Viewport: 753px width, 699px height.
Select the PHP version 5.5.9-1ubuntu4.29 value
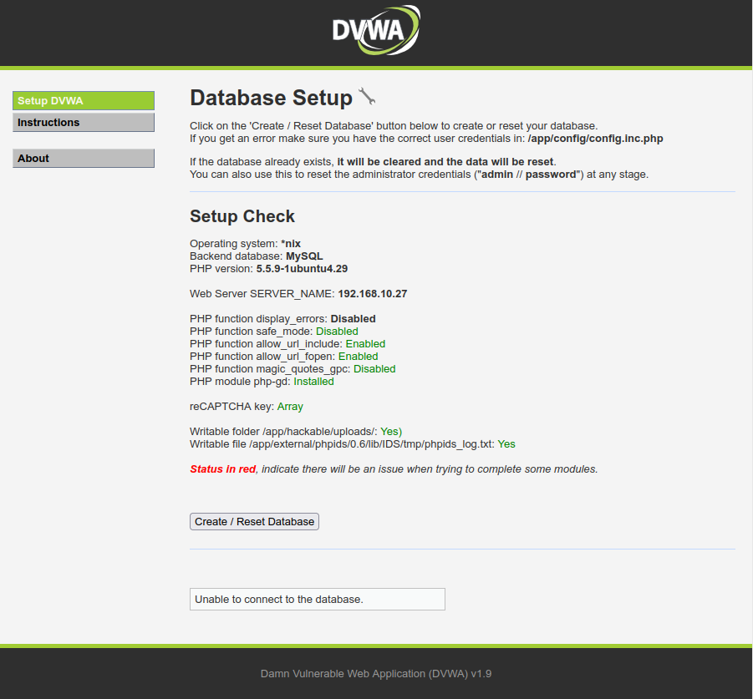click(x=302, y=269)
